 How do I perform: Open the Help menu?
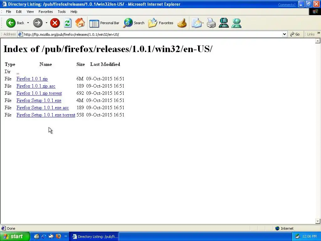[x=74, y=12]
